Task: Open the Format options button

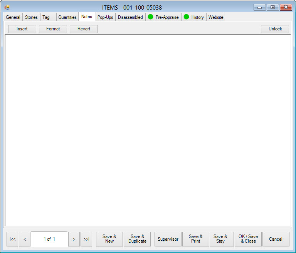Action: (53, 29)
